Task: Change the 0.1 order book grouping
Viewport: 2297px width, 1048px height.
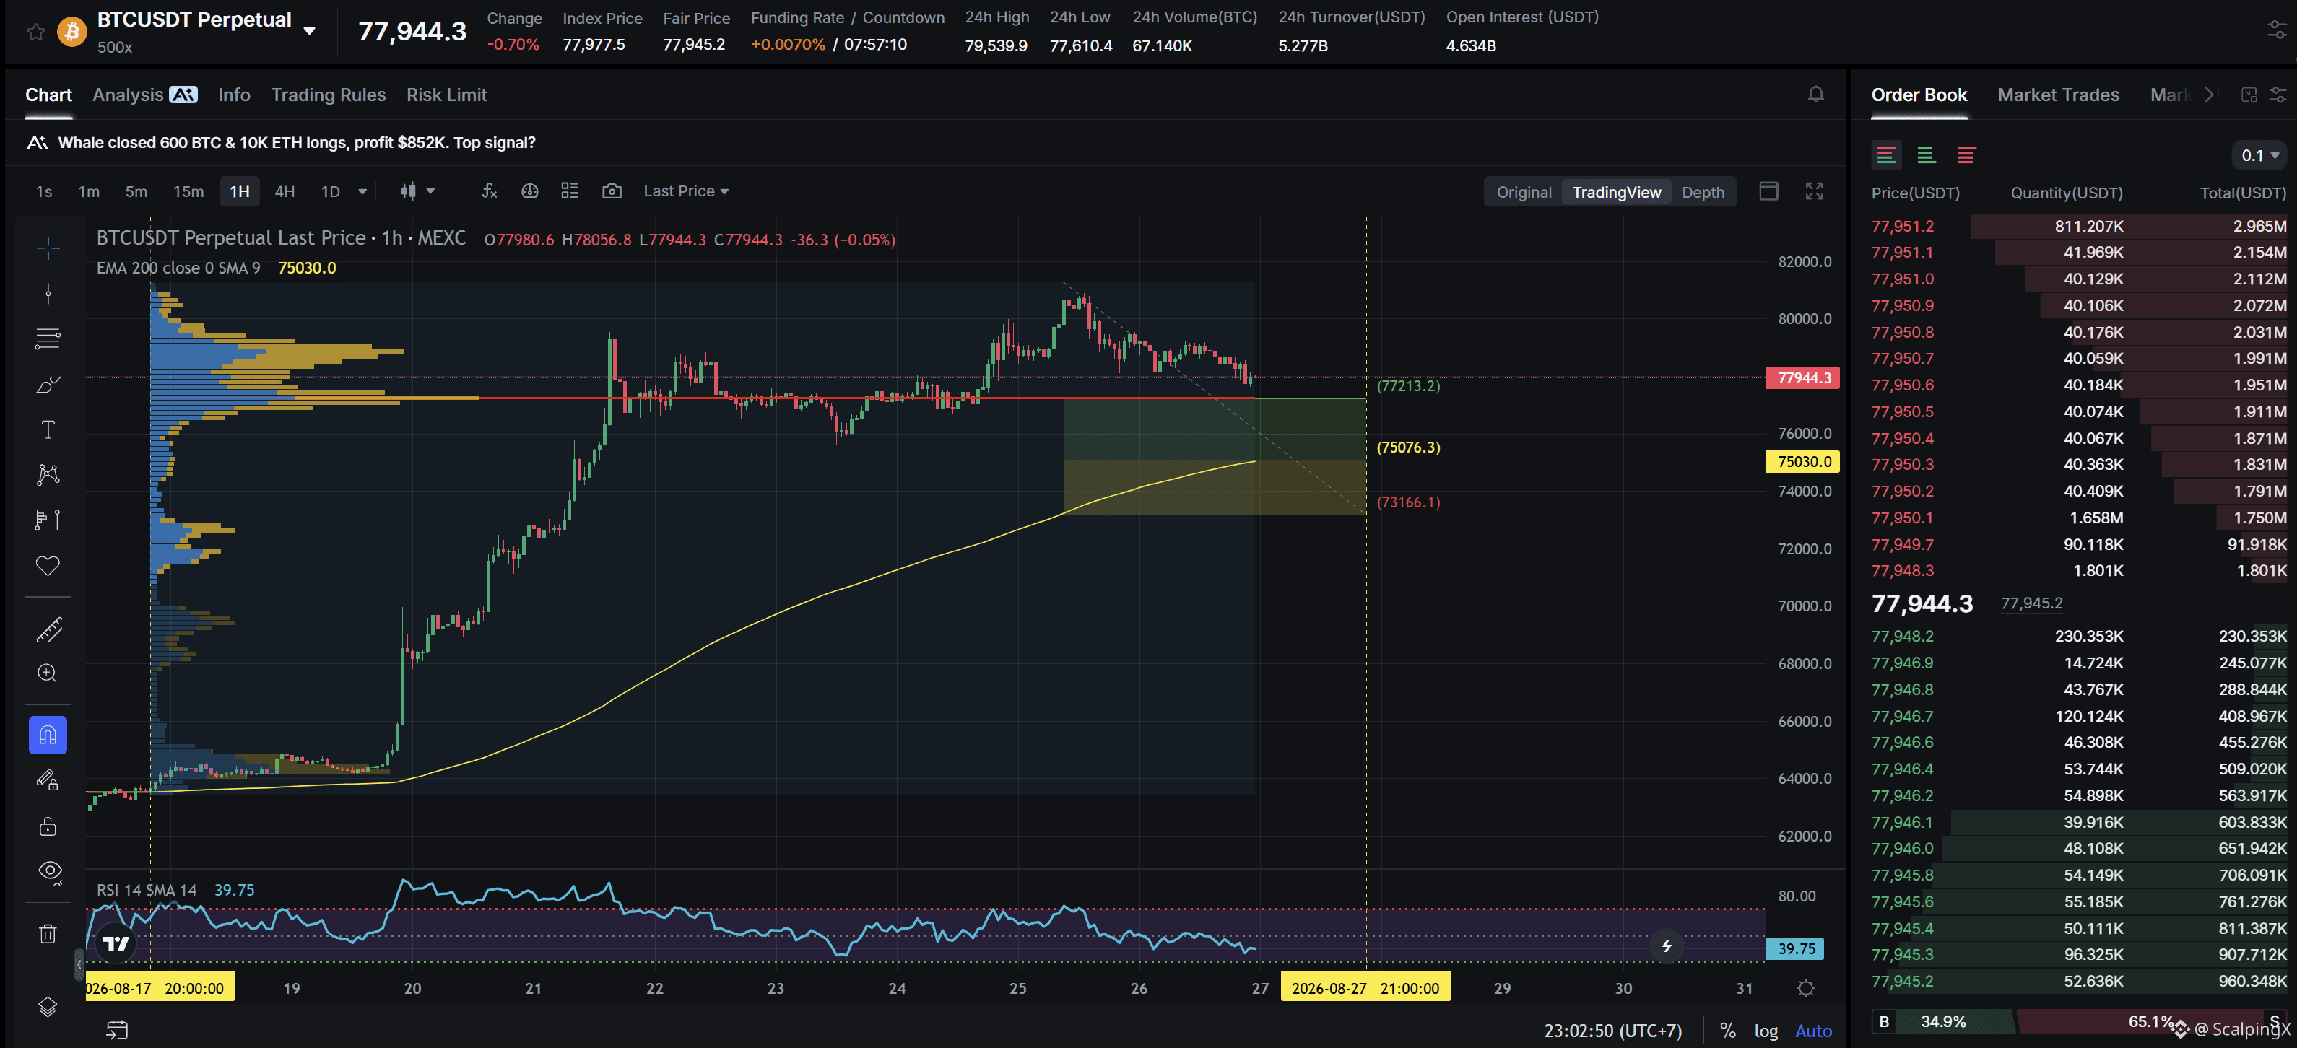Action: pos(2259,155)
